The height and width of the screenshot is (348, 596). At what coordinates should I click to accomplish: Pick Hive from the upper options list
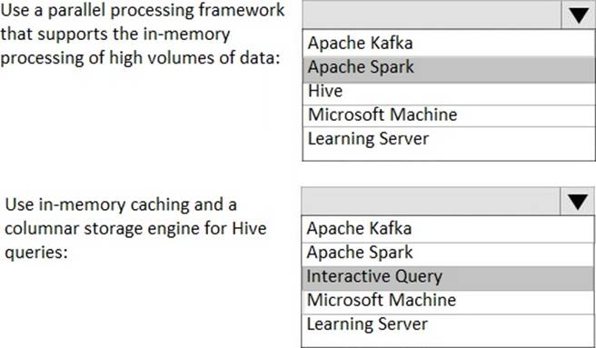449,91
